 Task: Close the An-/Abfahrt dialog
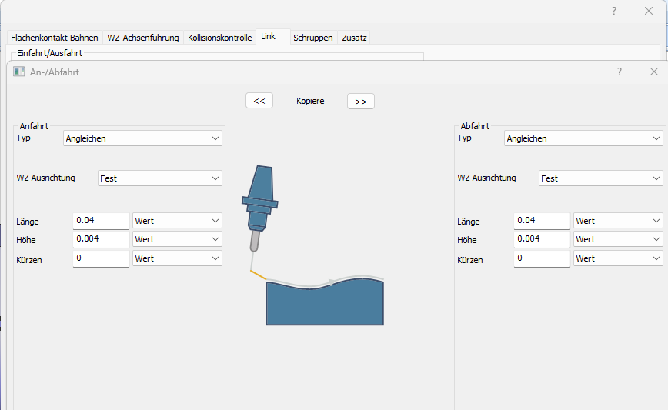(x=653, y=72)
